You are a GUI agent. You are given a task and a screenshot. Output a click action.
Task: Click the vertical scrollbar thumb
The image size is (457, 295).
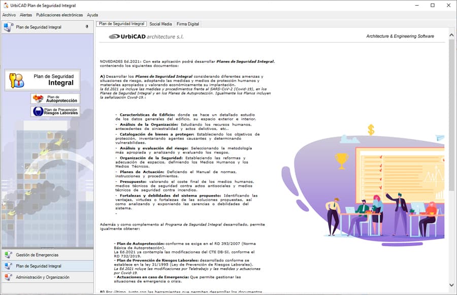click(x=451, y=115)
